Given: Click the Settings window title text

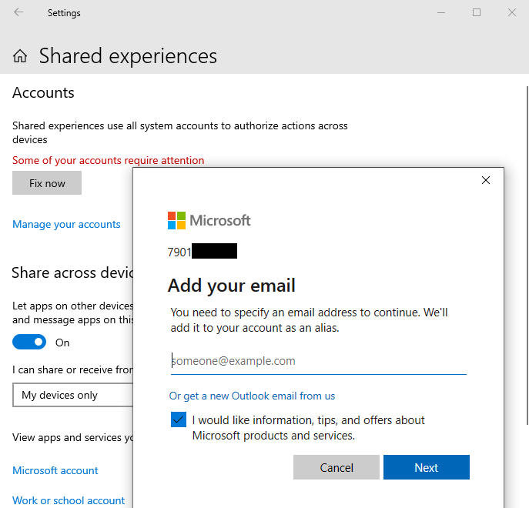Looking at the screenshot, I should (64, 13).
